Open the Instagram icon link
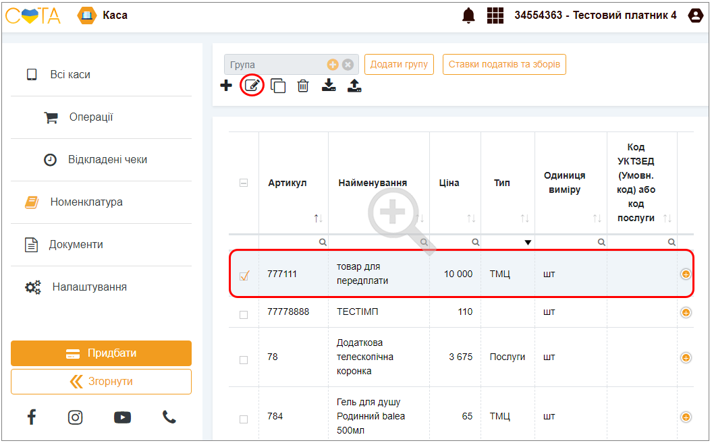This screenshot has width=712, height=443. pyautogui.click(x=76, y=417)
